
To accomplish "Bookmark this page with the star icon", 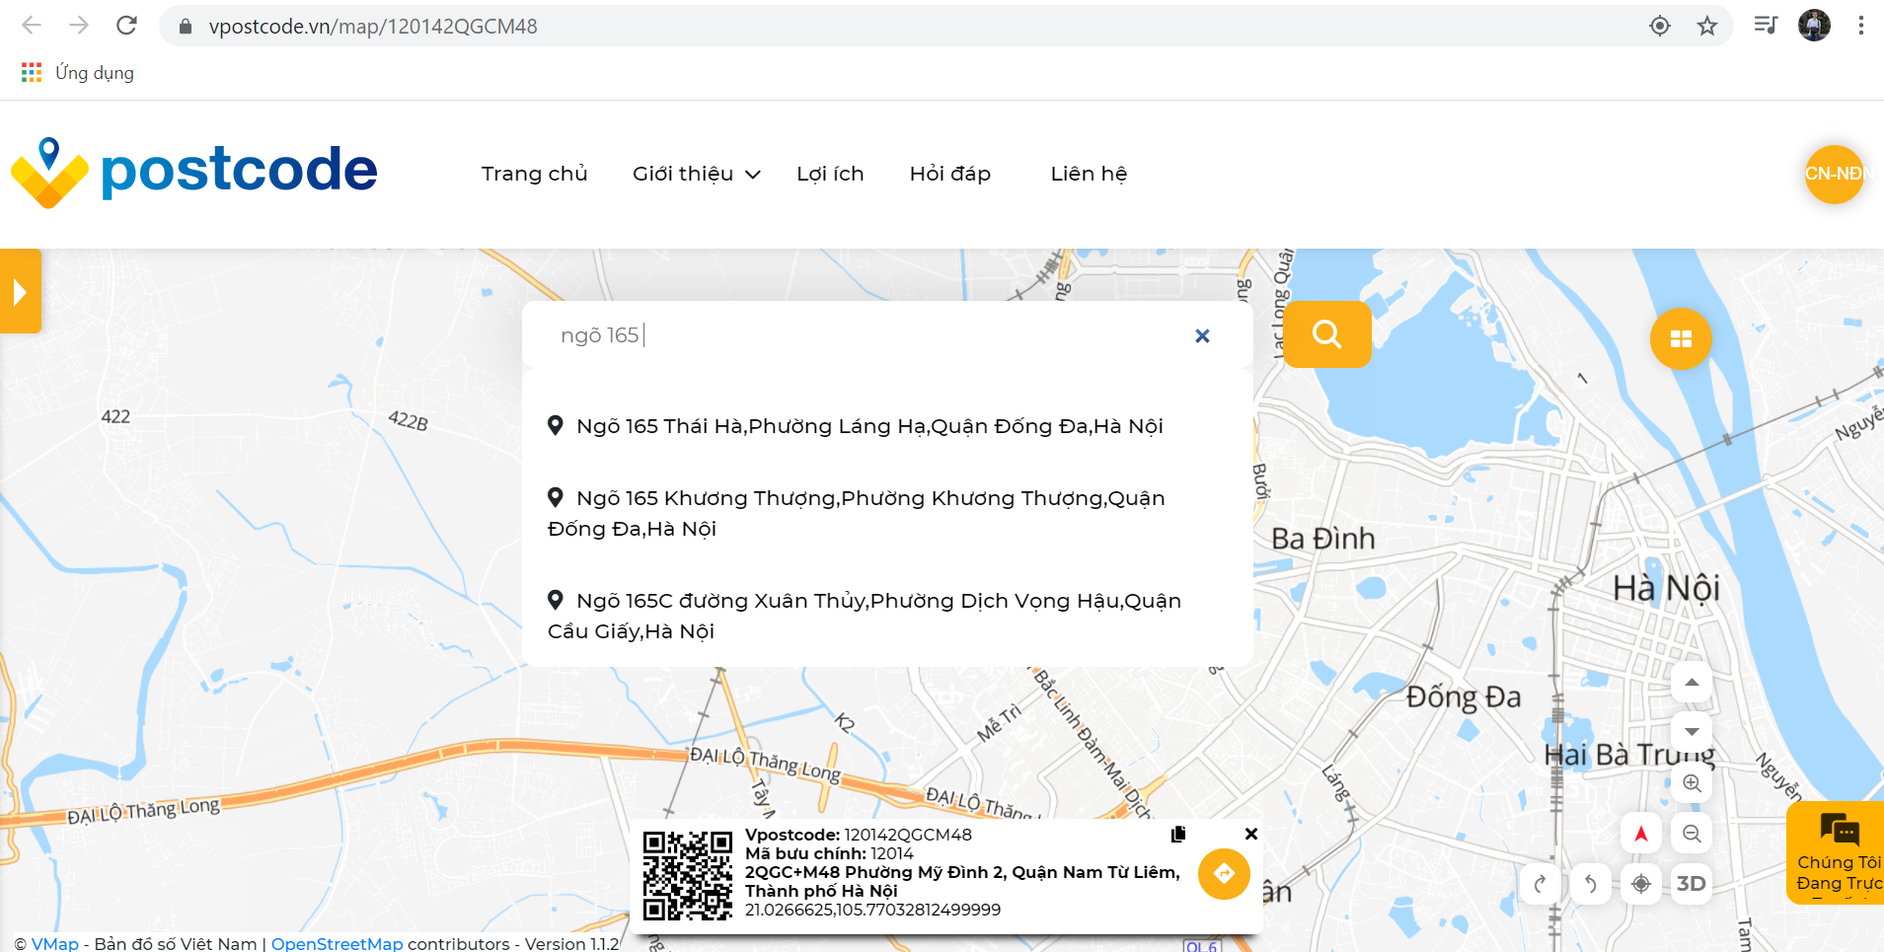I will tap(1707, 26).
